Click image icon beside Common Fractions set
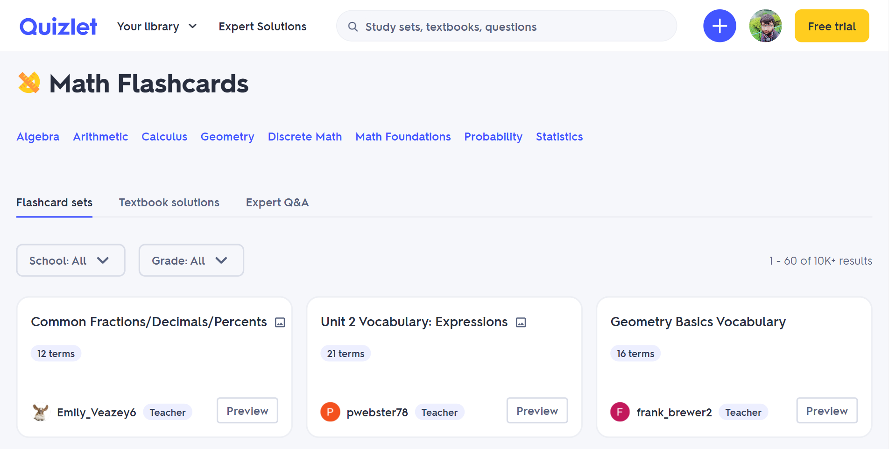 click(x=280, y=323)
